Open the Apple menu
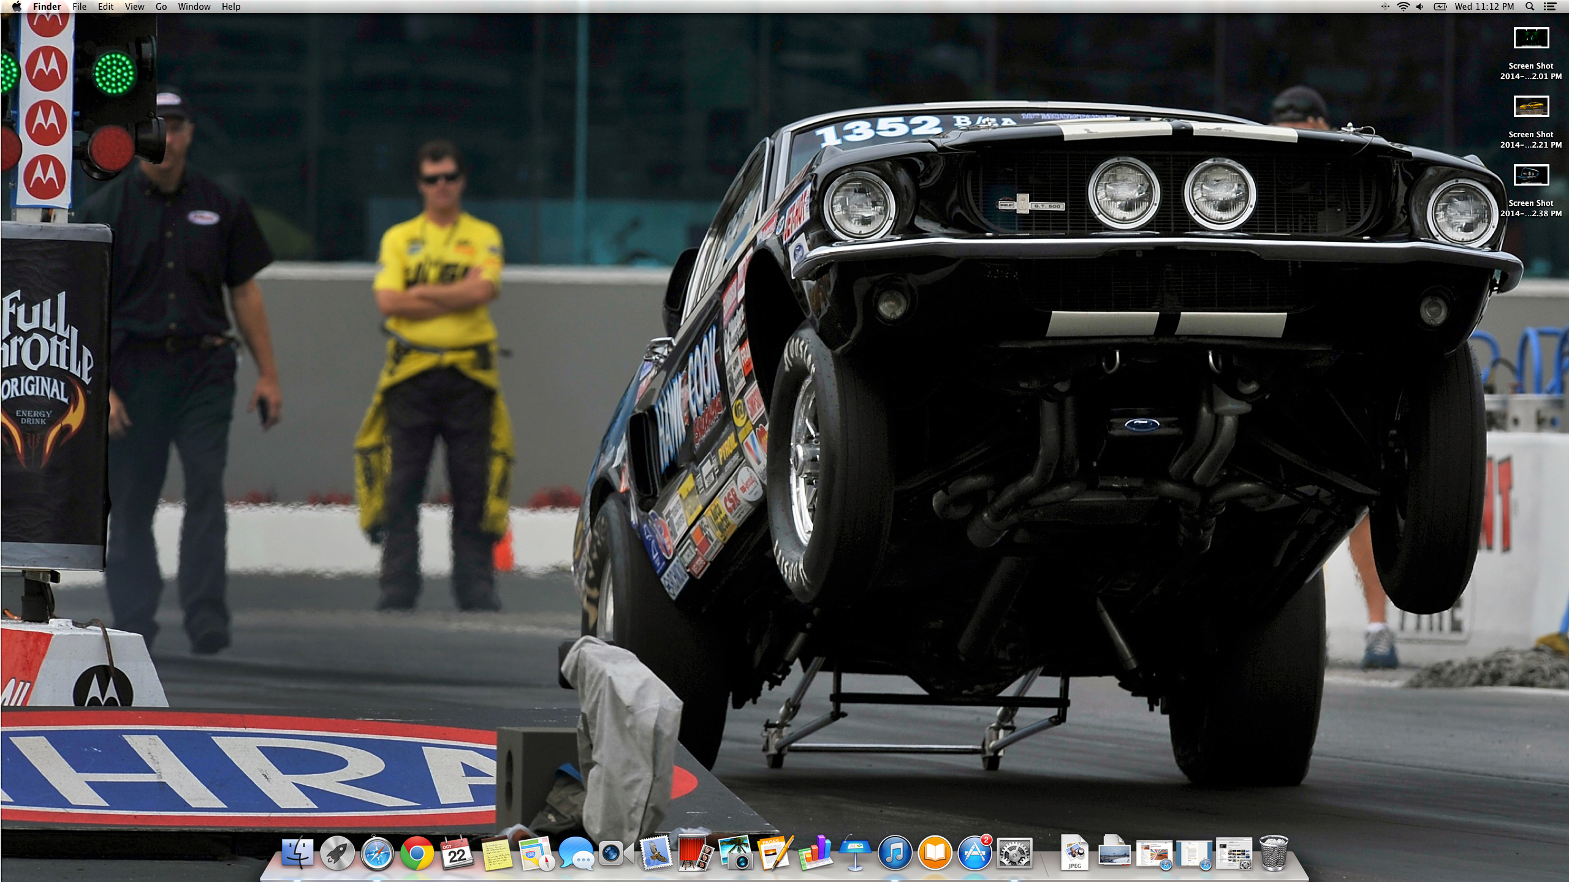The width and height of the screenshot is (1569, 882). (17, 7)
